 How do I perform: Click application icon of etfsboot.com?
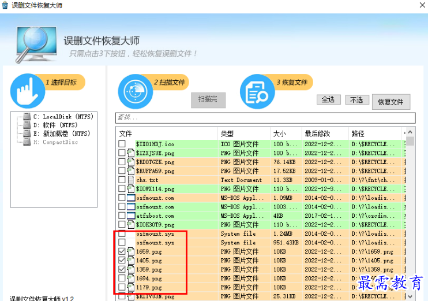131,215
